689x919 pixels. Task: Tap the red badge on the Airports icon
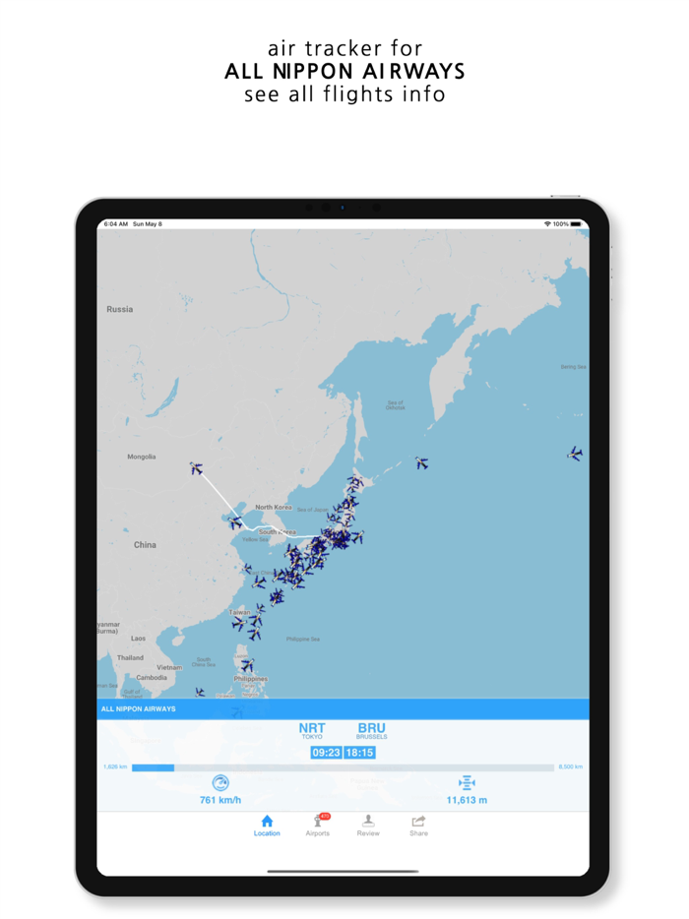pos(325,816)
